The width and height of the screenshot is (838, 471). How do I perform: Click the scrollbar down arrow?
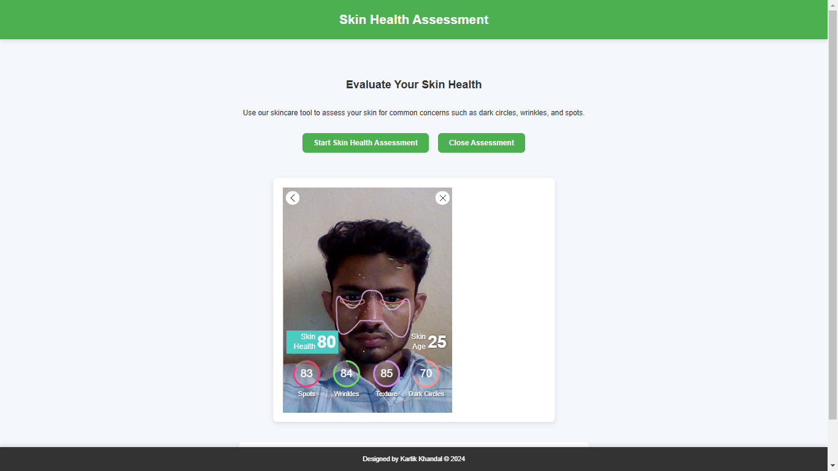pos(832,465)
